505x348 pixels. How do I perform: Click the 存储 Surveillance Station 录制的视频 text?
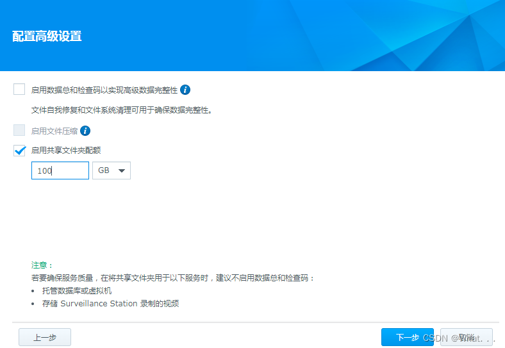pos(110,304)
